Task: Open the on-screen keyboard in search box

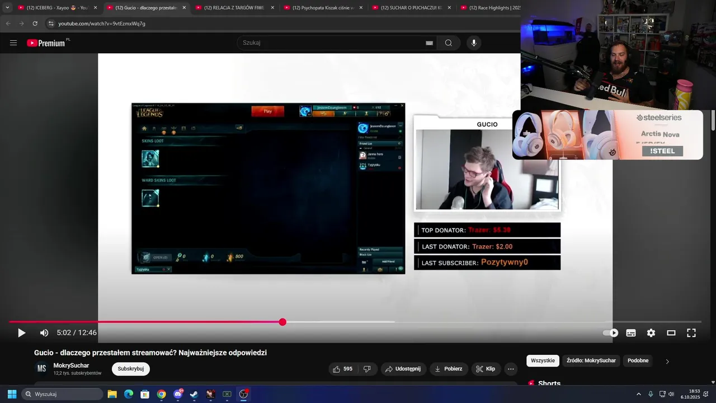Action: [429, 43]
